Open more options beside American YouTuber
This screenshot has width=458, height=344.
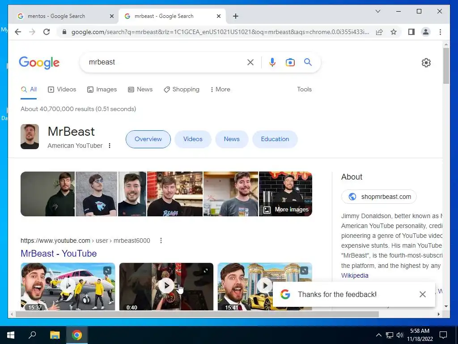pyautogui.click(x=110, y=146)
